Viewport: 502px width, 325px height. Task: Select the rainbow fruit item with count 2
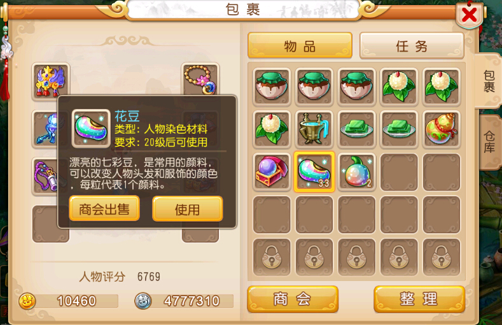356,172
